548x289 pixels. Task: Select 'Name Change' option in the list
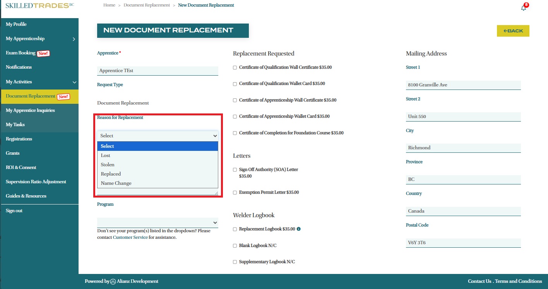click(116, 183)
